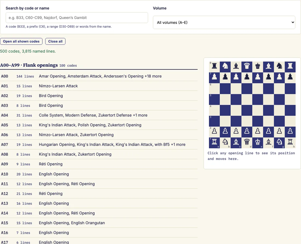Select the white bishop on c1
The height and width of the screenshot is (244, 301).
(236, 143)
